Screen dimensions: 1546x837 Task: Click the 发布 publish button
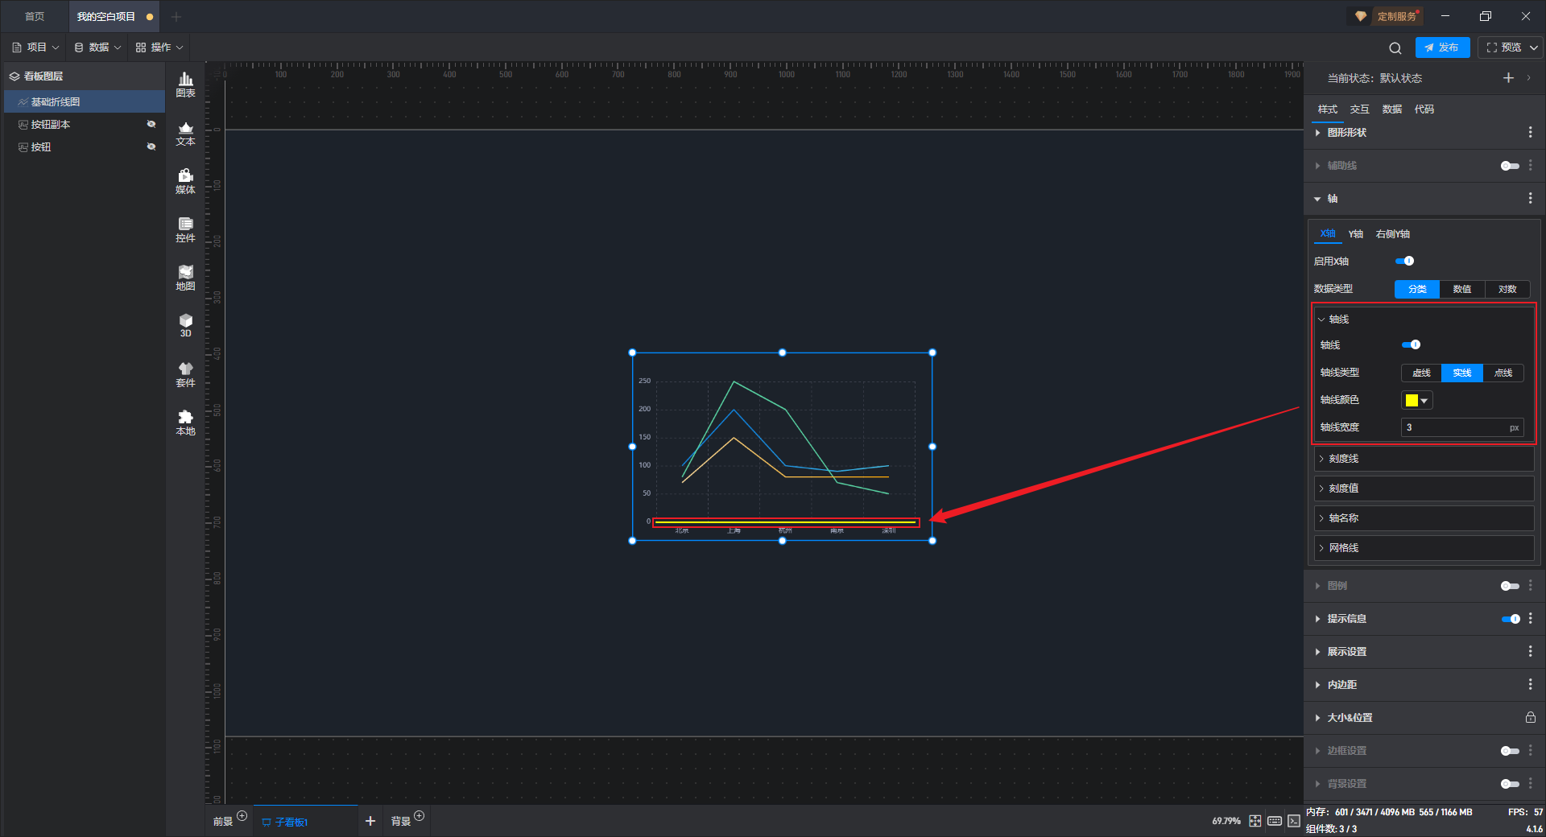(1442, 47)
